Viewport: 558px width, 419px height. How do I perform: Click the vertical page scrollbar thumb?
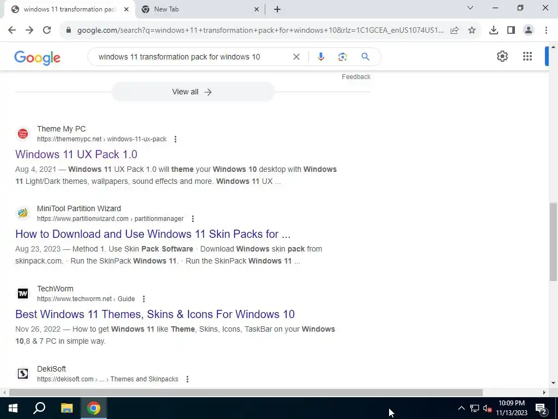click(554, 242)
